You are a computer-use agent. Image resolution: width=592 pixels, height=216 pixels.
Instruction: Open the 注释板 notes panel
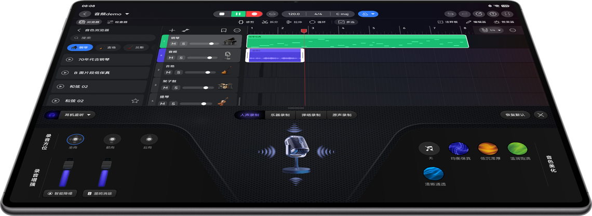tap(448, 22)
